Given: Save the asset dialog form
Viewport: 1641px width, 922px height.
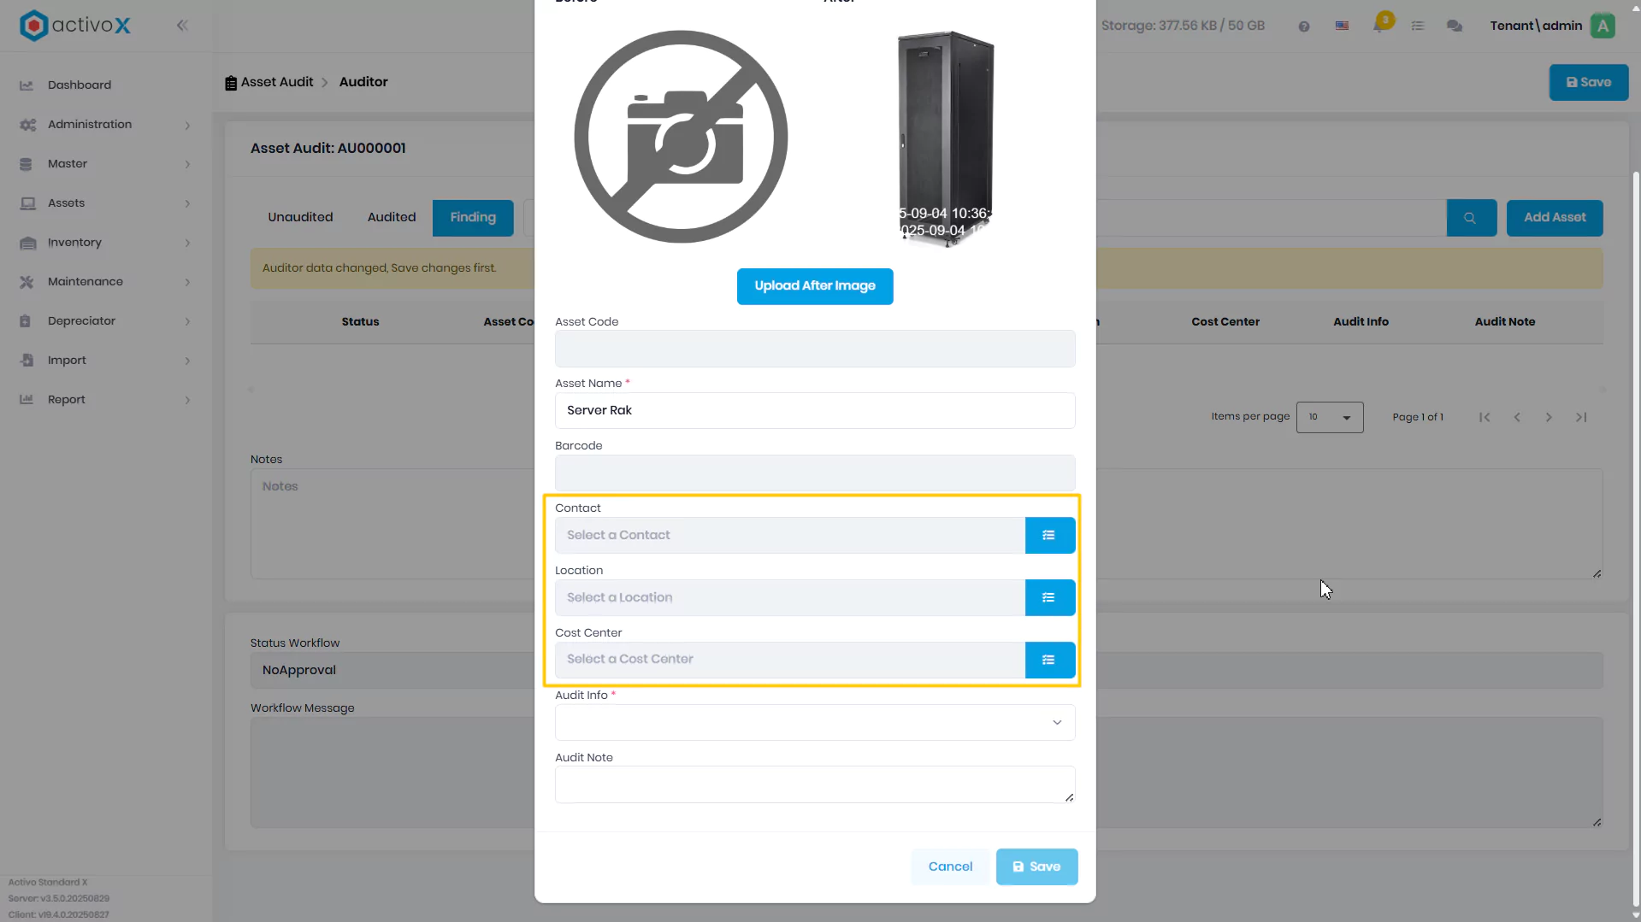Looking at the screenshot, I should pyautogui.click(x=1036, y=866).
